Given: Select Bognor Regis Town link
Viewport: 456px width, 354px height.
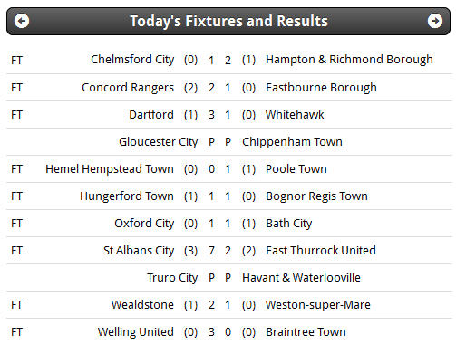Looking at the screenshot, I should (316, 196).
